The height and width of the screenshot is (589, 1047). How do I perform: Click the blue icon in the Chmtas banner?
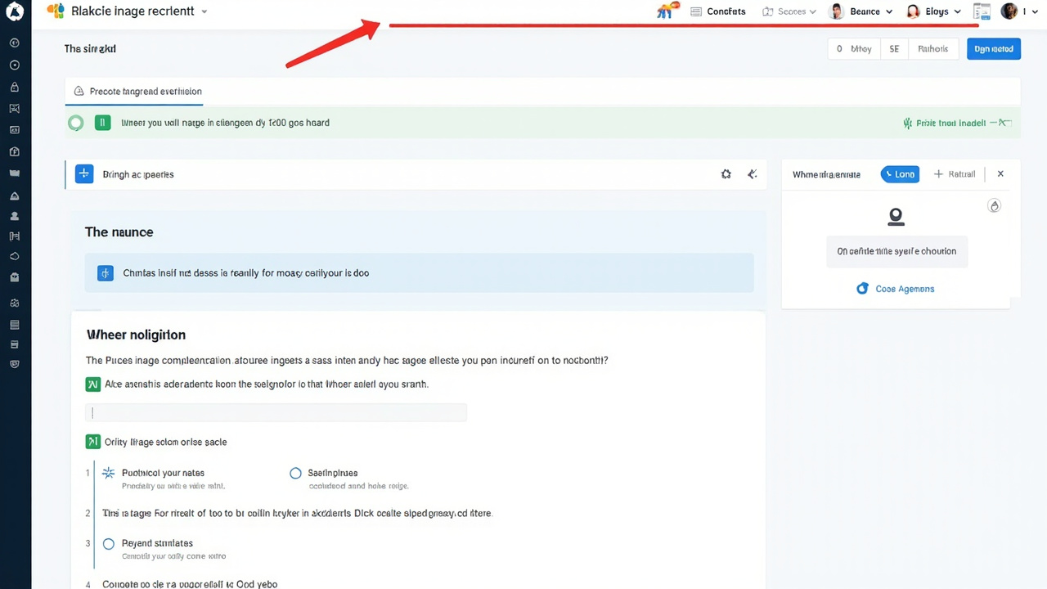[105, 273]
